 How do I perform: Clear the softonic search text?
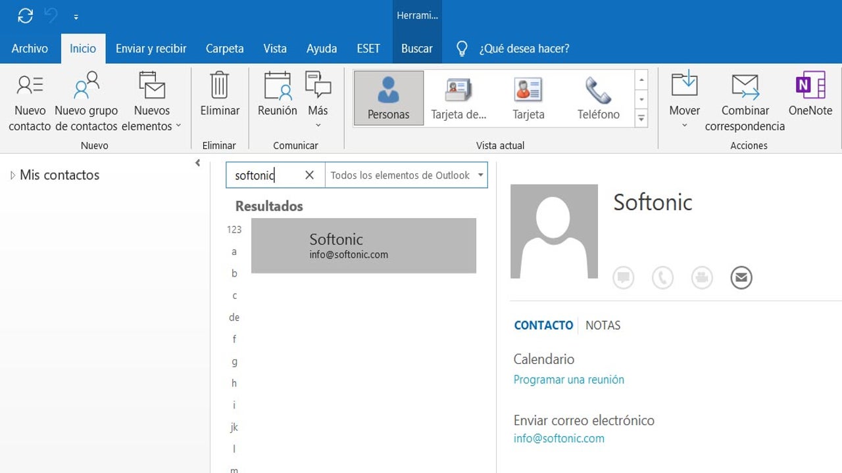[309, 175]
